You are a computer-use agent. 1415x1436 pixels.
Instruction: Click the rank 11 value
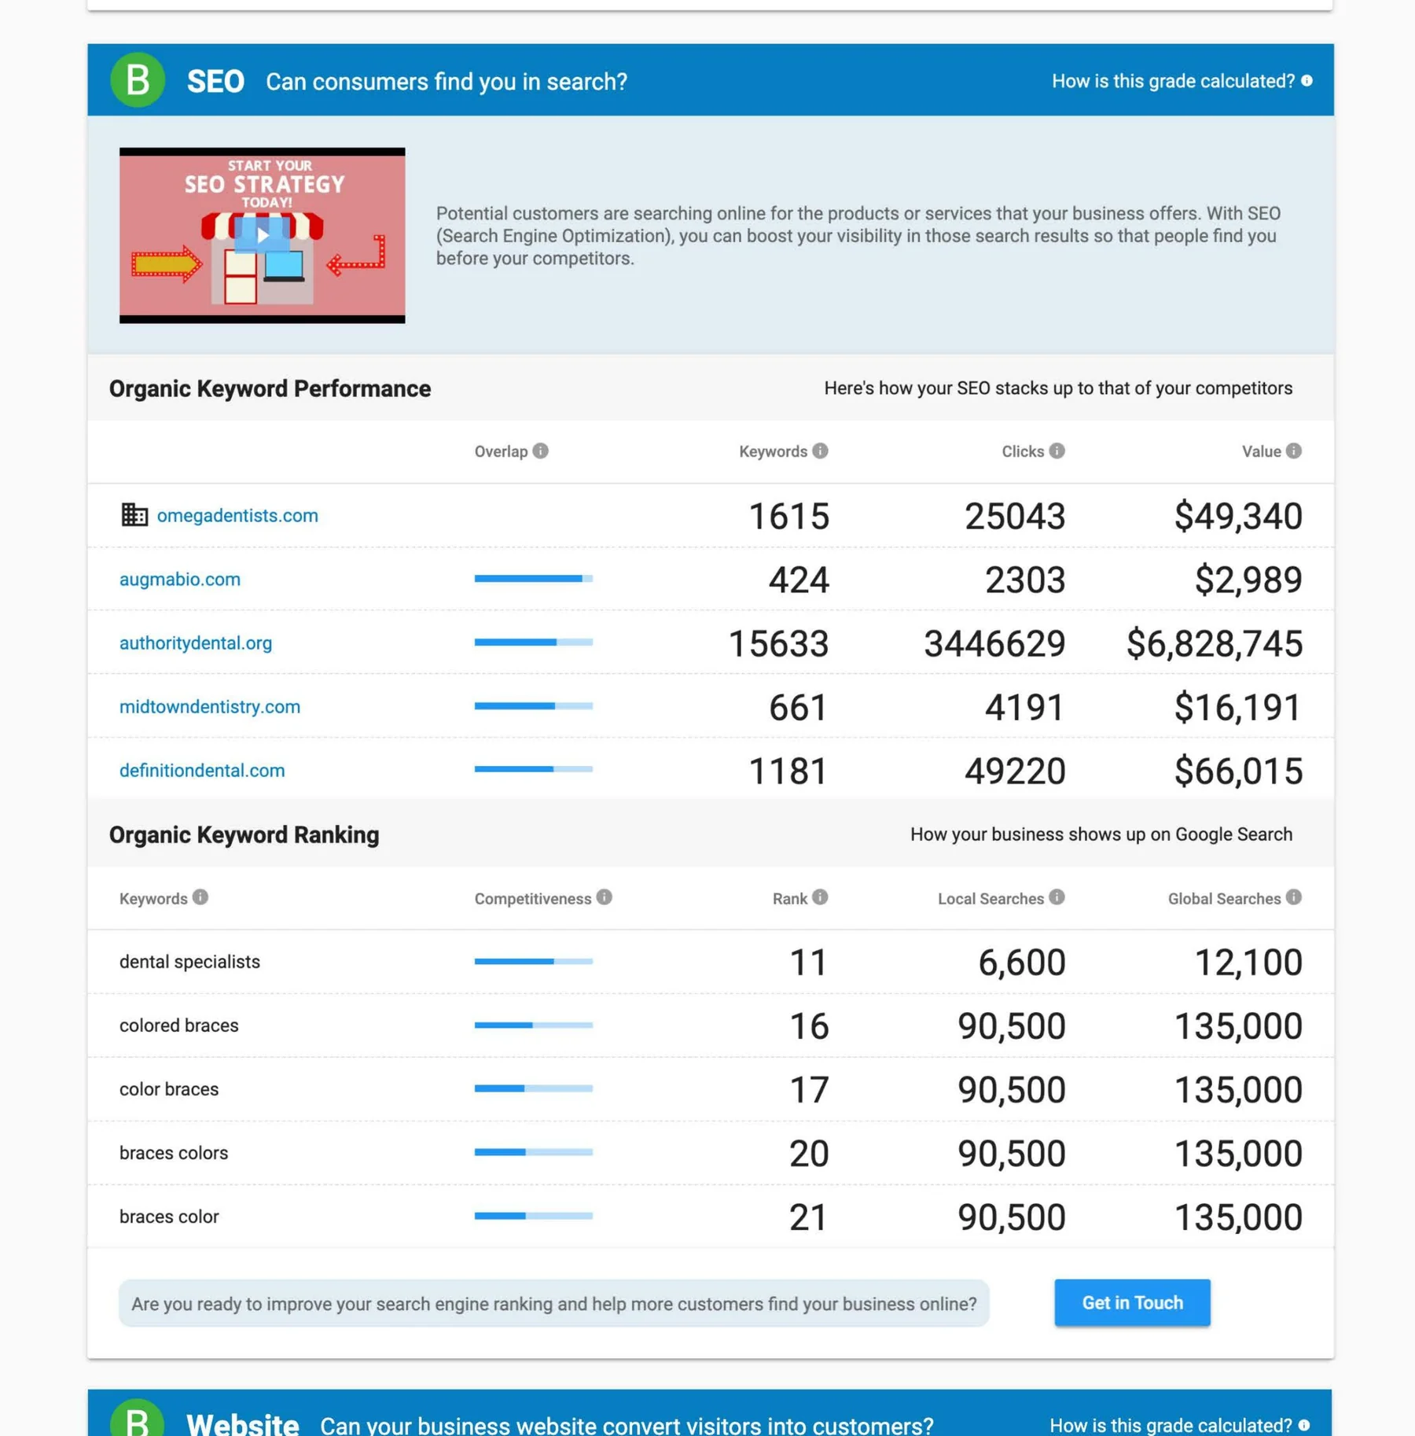pos(808,962)
